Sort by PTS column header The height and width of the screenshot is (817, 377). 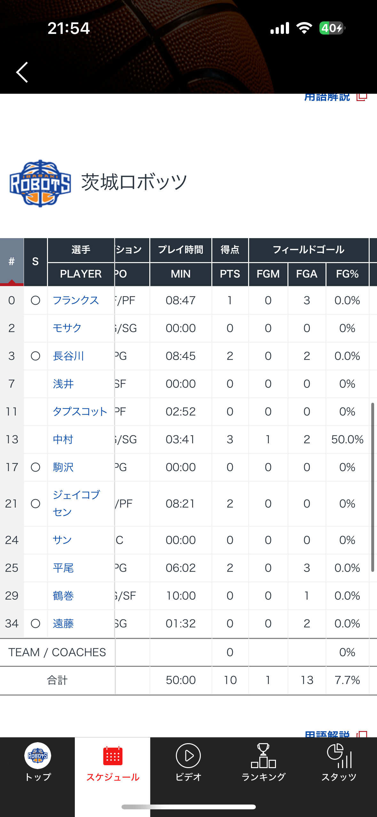pos(230,274)
